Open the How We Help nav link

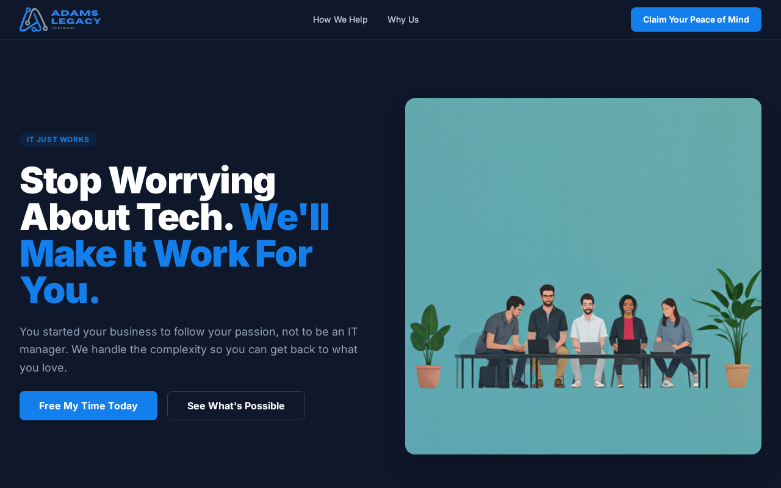(340, 20)
